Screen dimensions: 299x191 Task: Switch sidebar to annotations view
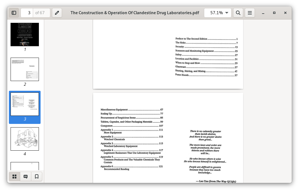26,177
